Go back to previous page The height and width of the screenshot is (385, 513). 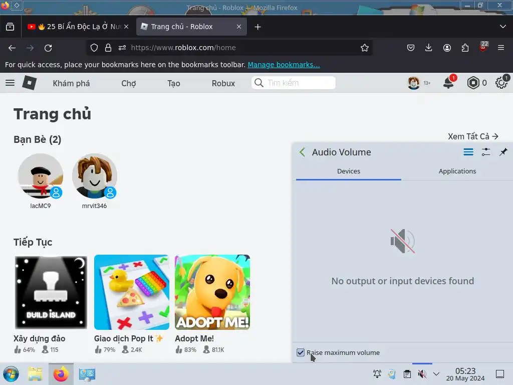click(12, 48)
